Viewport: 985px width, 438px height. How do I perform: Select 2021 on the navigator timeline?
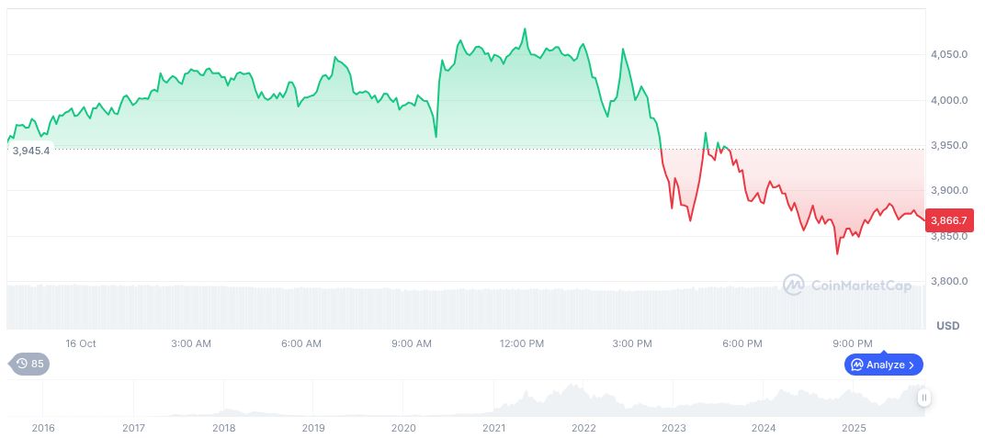(x=493, y=428)
